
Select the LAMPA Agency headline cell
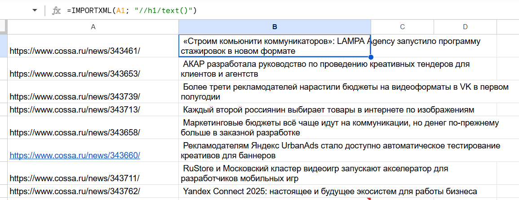(x=275, y=46)
